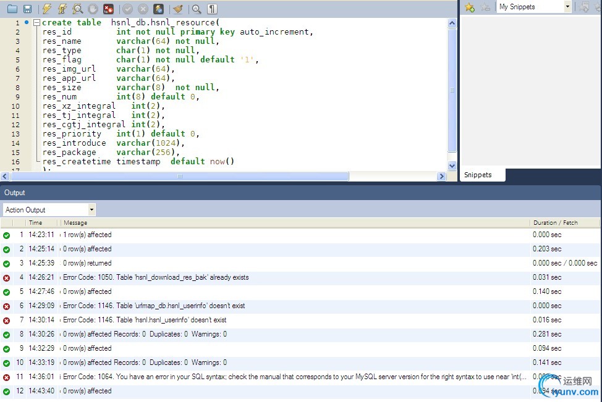
Task: Select the 14:27:46 output row
Action: click(x=300, y=291)
